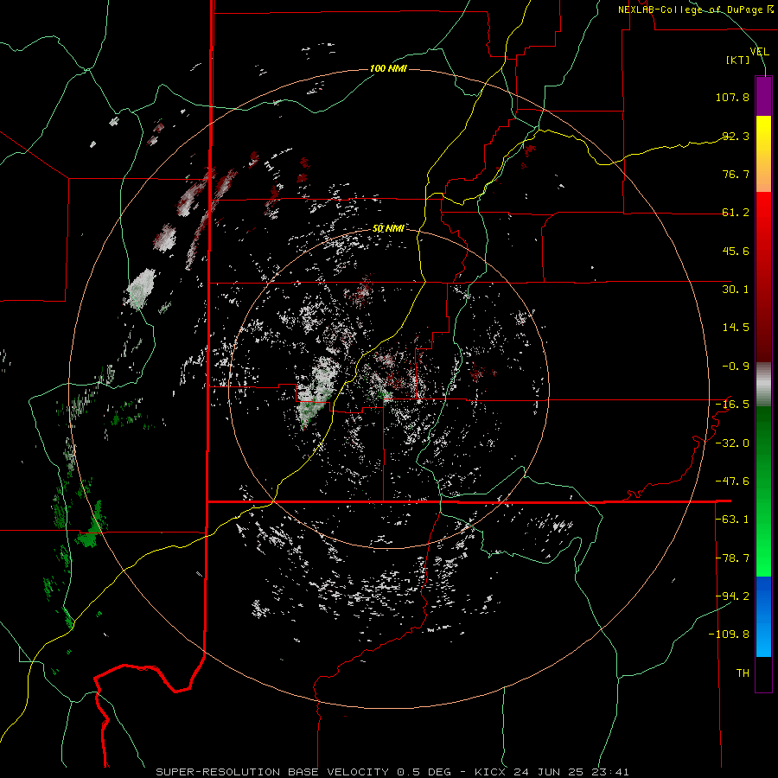Click the 50 NMI range ring label
Viewport: 778px width, 778px height.
point(388,228)
